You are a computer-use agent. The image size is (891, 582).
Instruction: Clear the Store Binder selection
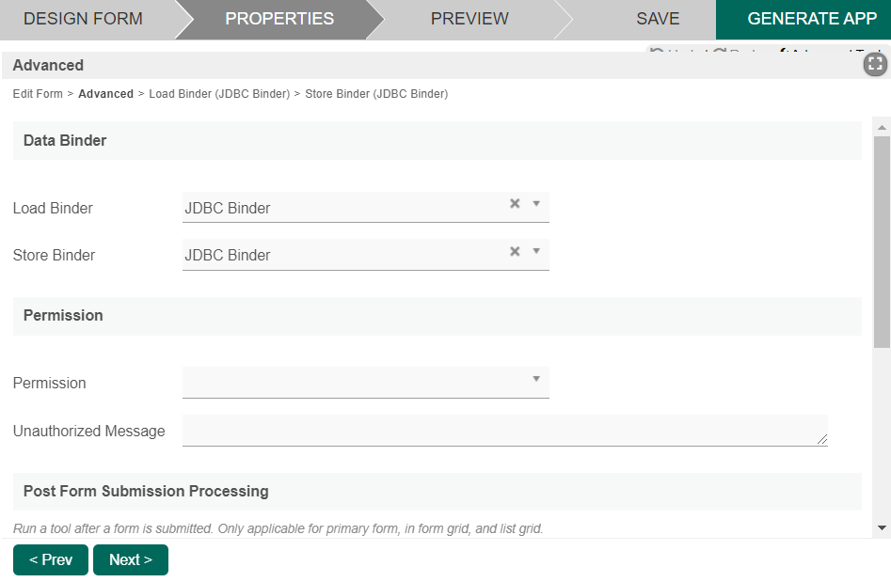tap(515, 251)
